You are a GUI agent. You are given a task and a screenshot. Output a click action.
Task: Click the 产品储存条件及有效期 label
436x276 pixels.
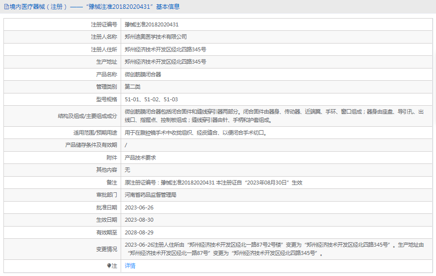[91, 145]
